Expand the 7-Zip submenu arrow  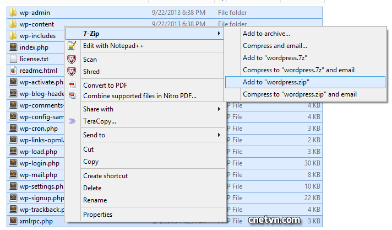click(x=219, y=33)
